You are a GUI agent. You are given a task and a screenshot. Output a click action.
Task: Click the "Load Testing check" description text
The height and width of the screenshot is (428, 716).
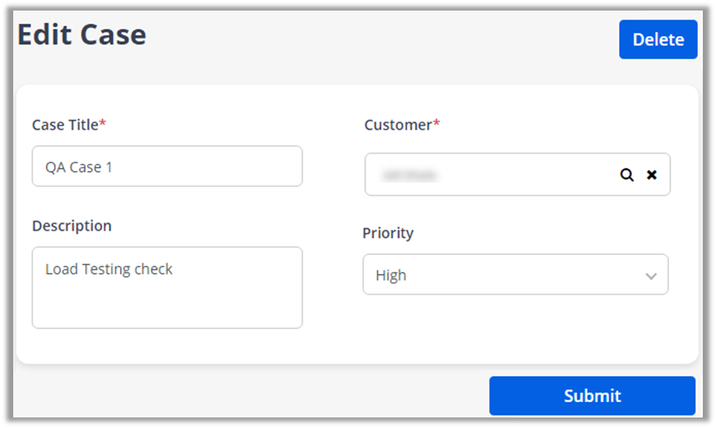click(109, 269)
